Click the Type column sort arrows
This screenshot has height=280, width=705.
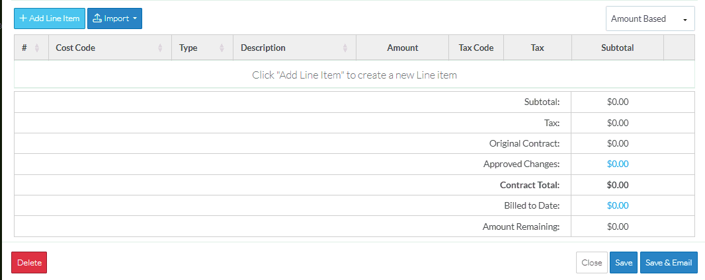(222, 48)
